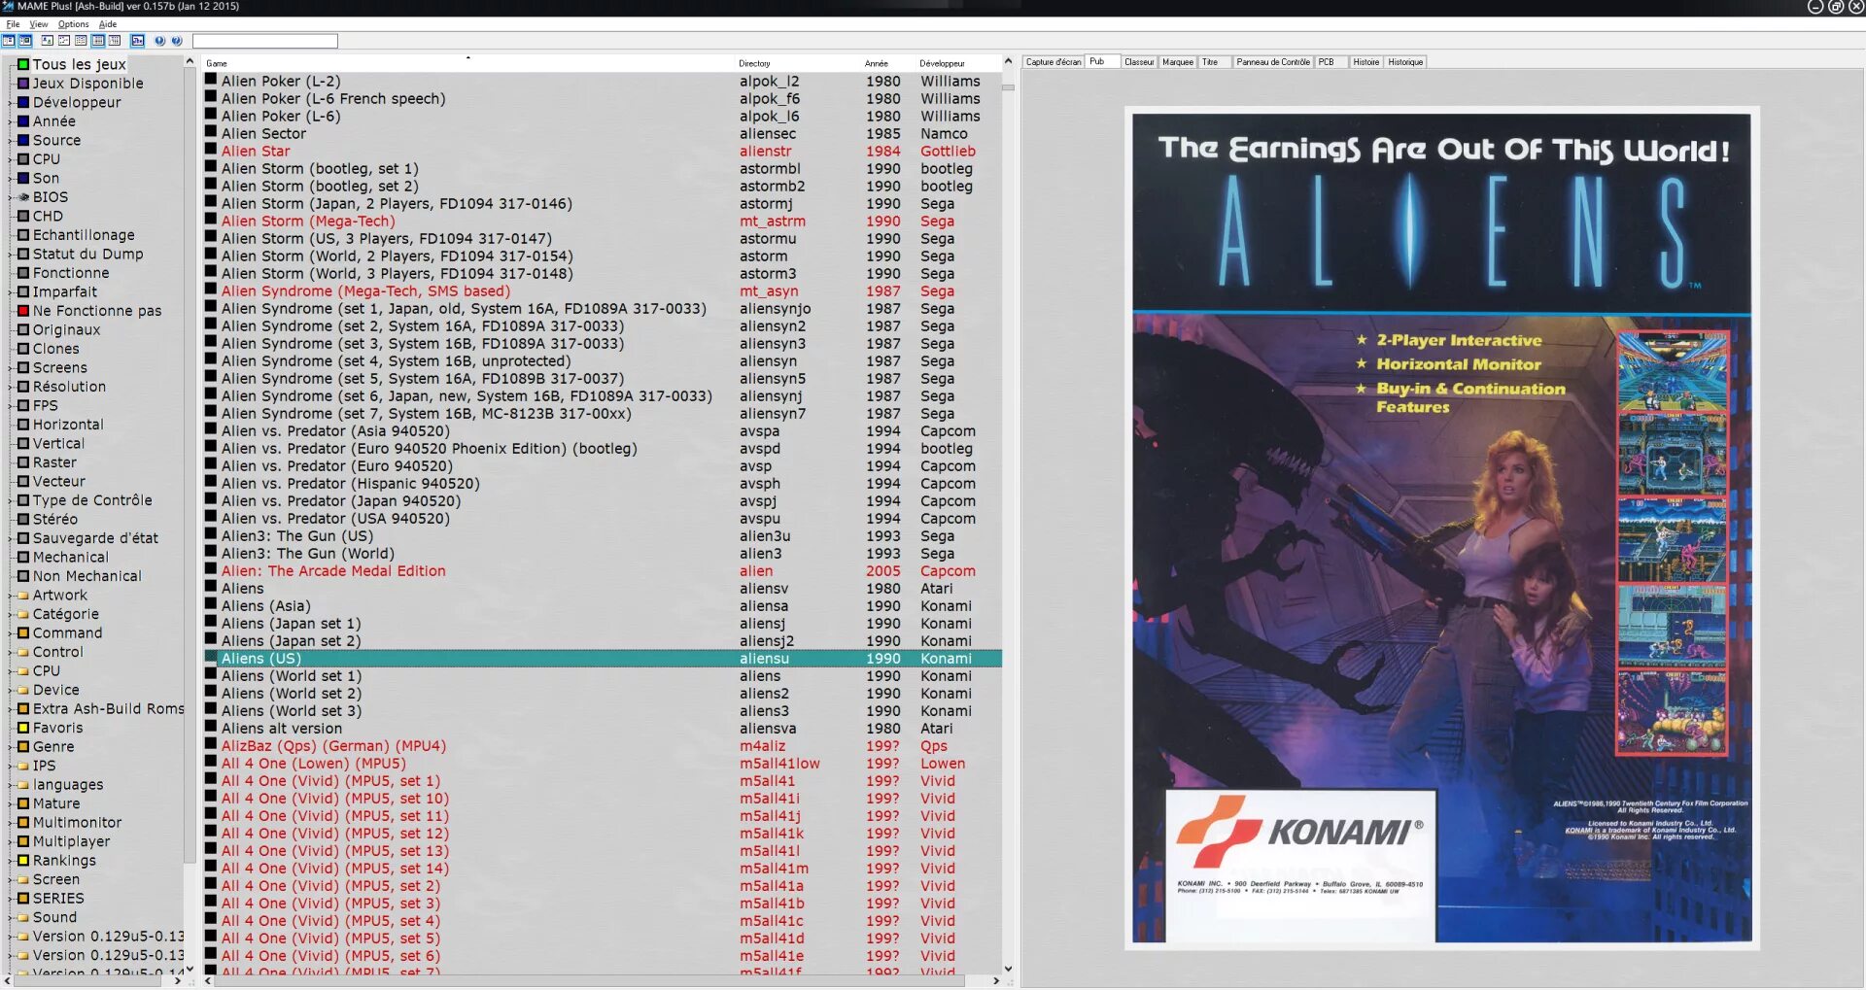
Task: Click the Jeux Disponible folder icon
Action: point(23,84)
